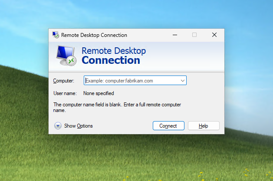Click the Remote Desktop banner heading text
This screenshot has width=273, height=181.
(114, 51)
